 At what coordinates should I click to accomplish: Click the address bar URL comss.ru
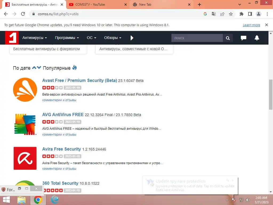tap(58, 14)
